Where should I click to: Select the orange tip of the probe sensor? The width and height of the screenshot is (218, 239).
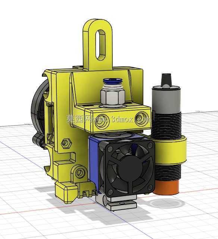click(166, 188)
